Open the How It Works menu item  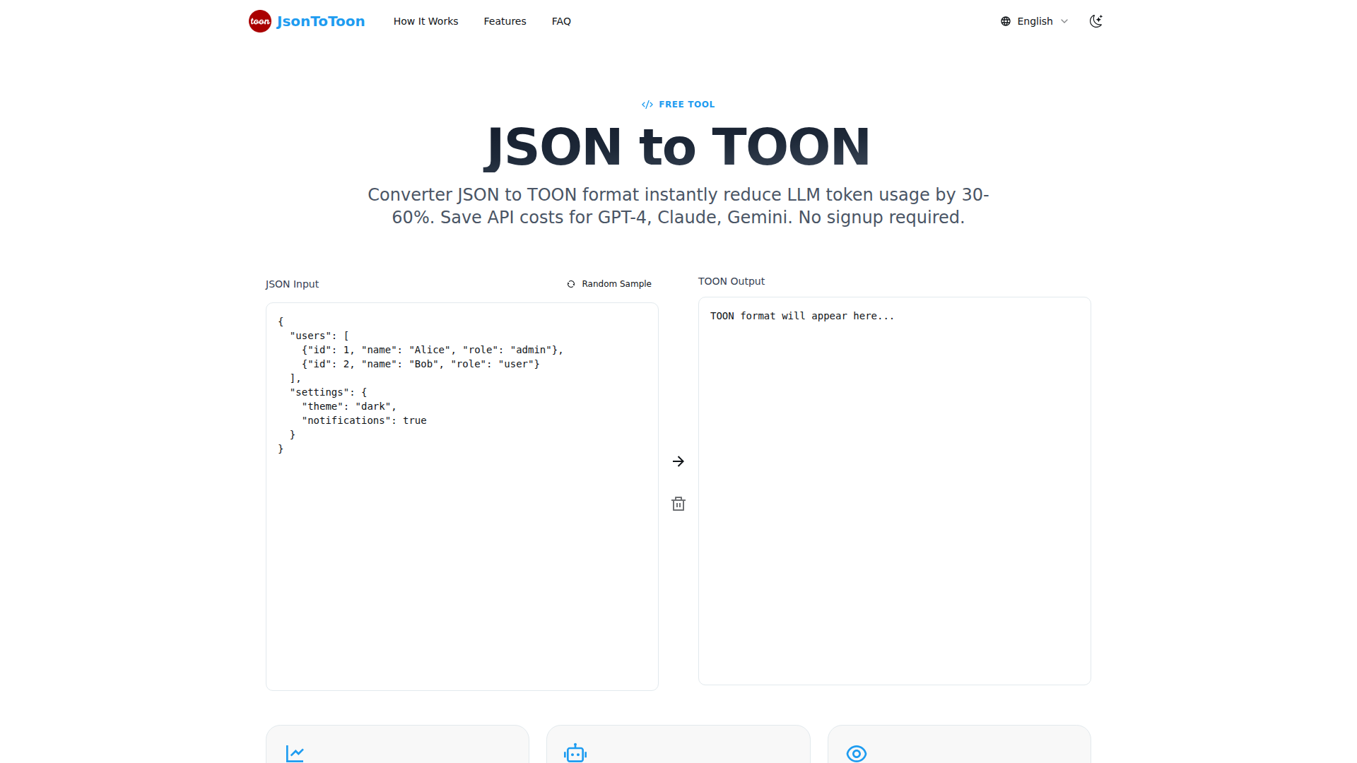tap(425, 21)
